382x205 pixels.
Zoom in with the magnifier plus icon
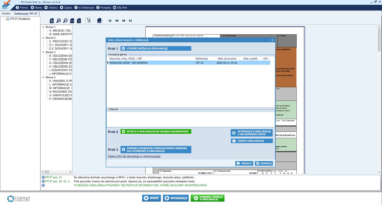point(58,21)
